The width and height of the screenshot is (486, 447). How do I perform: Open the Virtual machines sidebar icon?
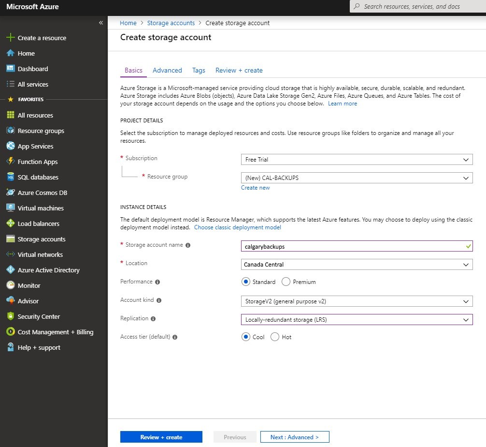[x=10, y=208]
